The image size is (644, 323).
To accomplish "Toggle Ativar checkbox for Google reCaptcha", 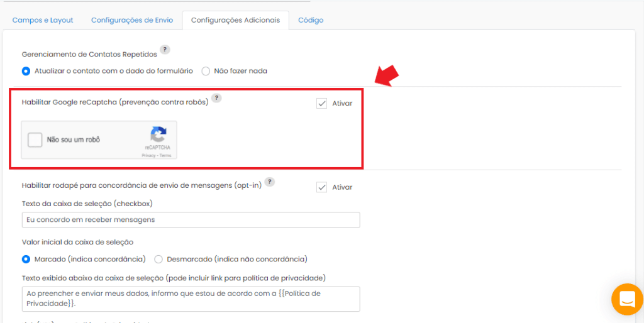I will [321, 104].
